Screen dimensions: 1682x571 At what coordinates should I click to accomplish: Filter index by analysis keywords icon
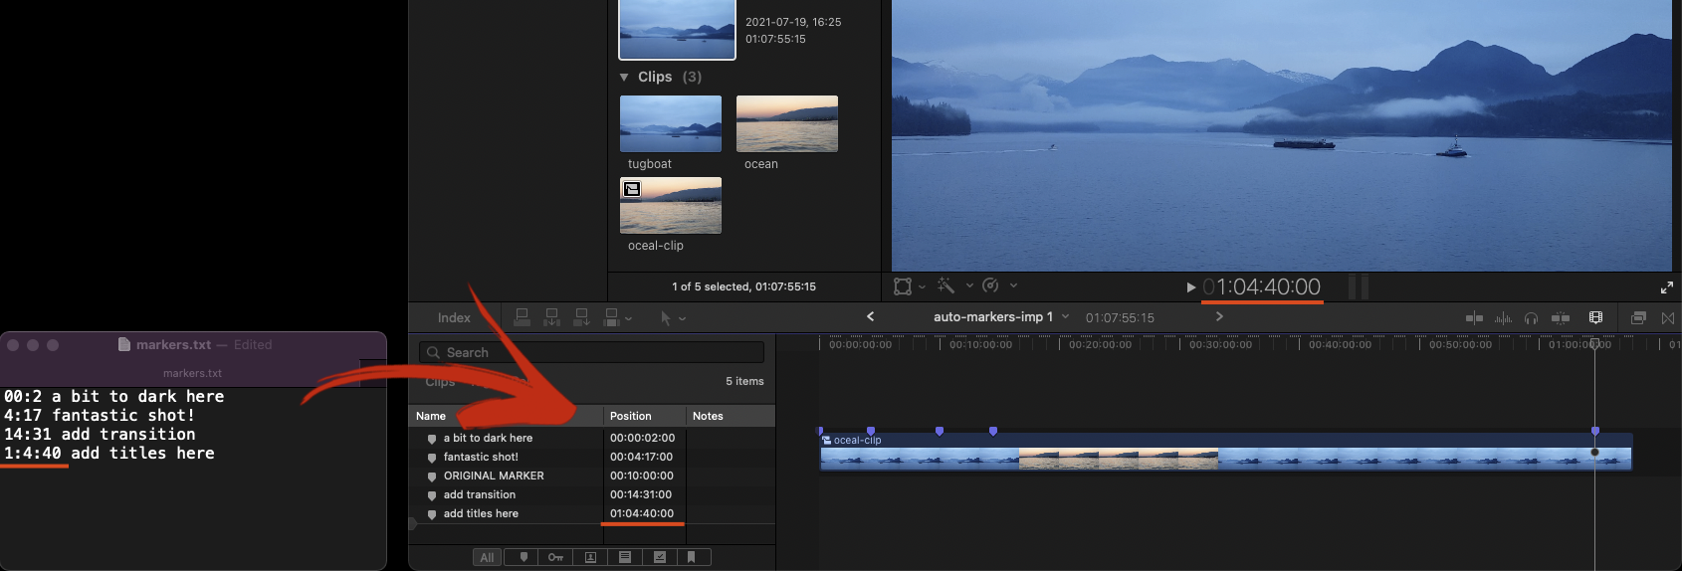pos(590,557)
